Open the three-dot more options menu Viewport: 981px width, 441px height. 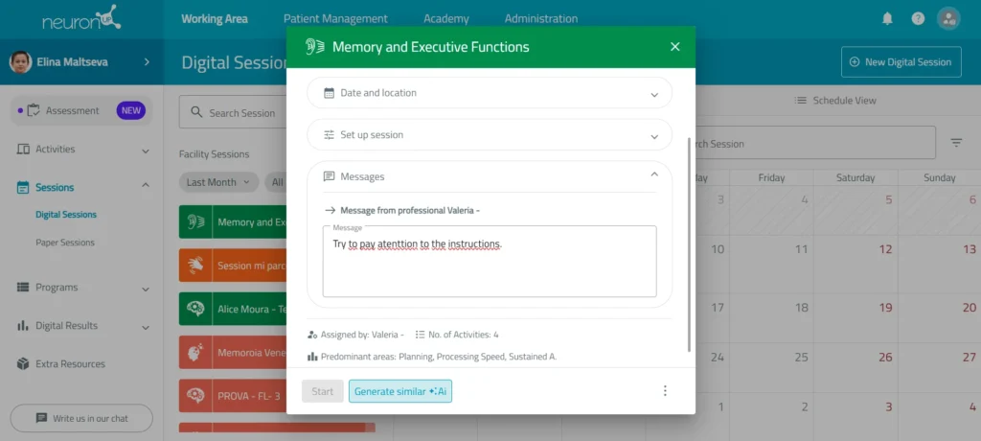click(665, 391)
